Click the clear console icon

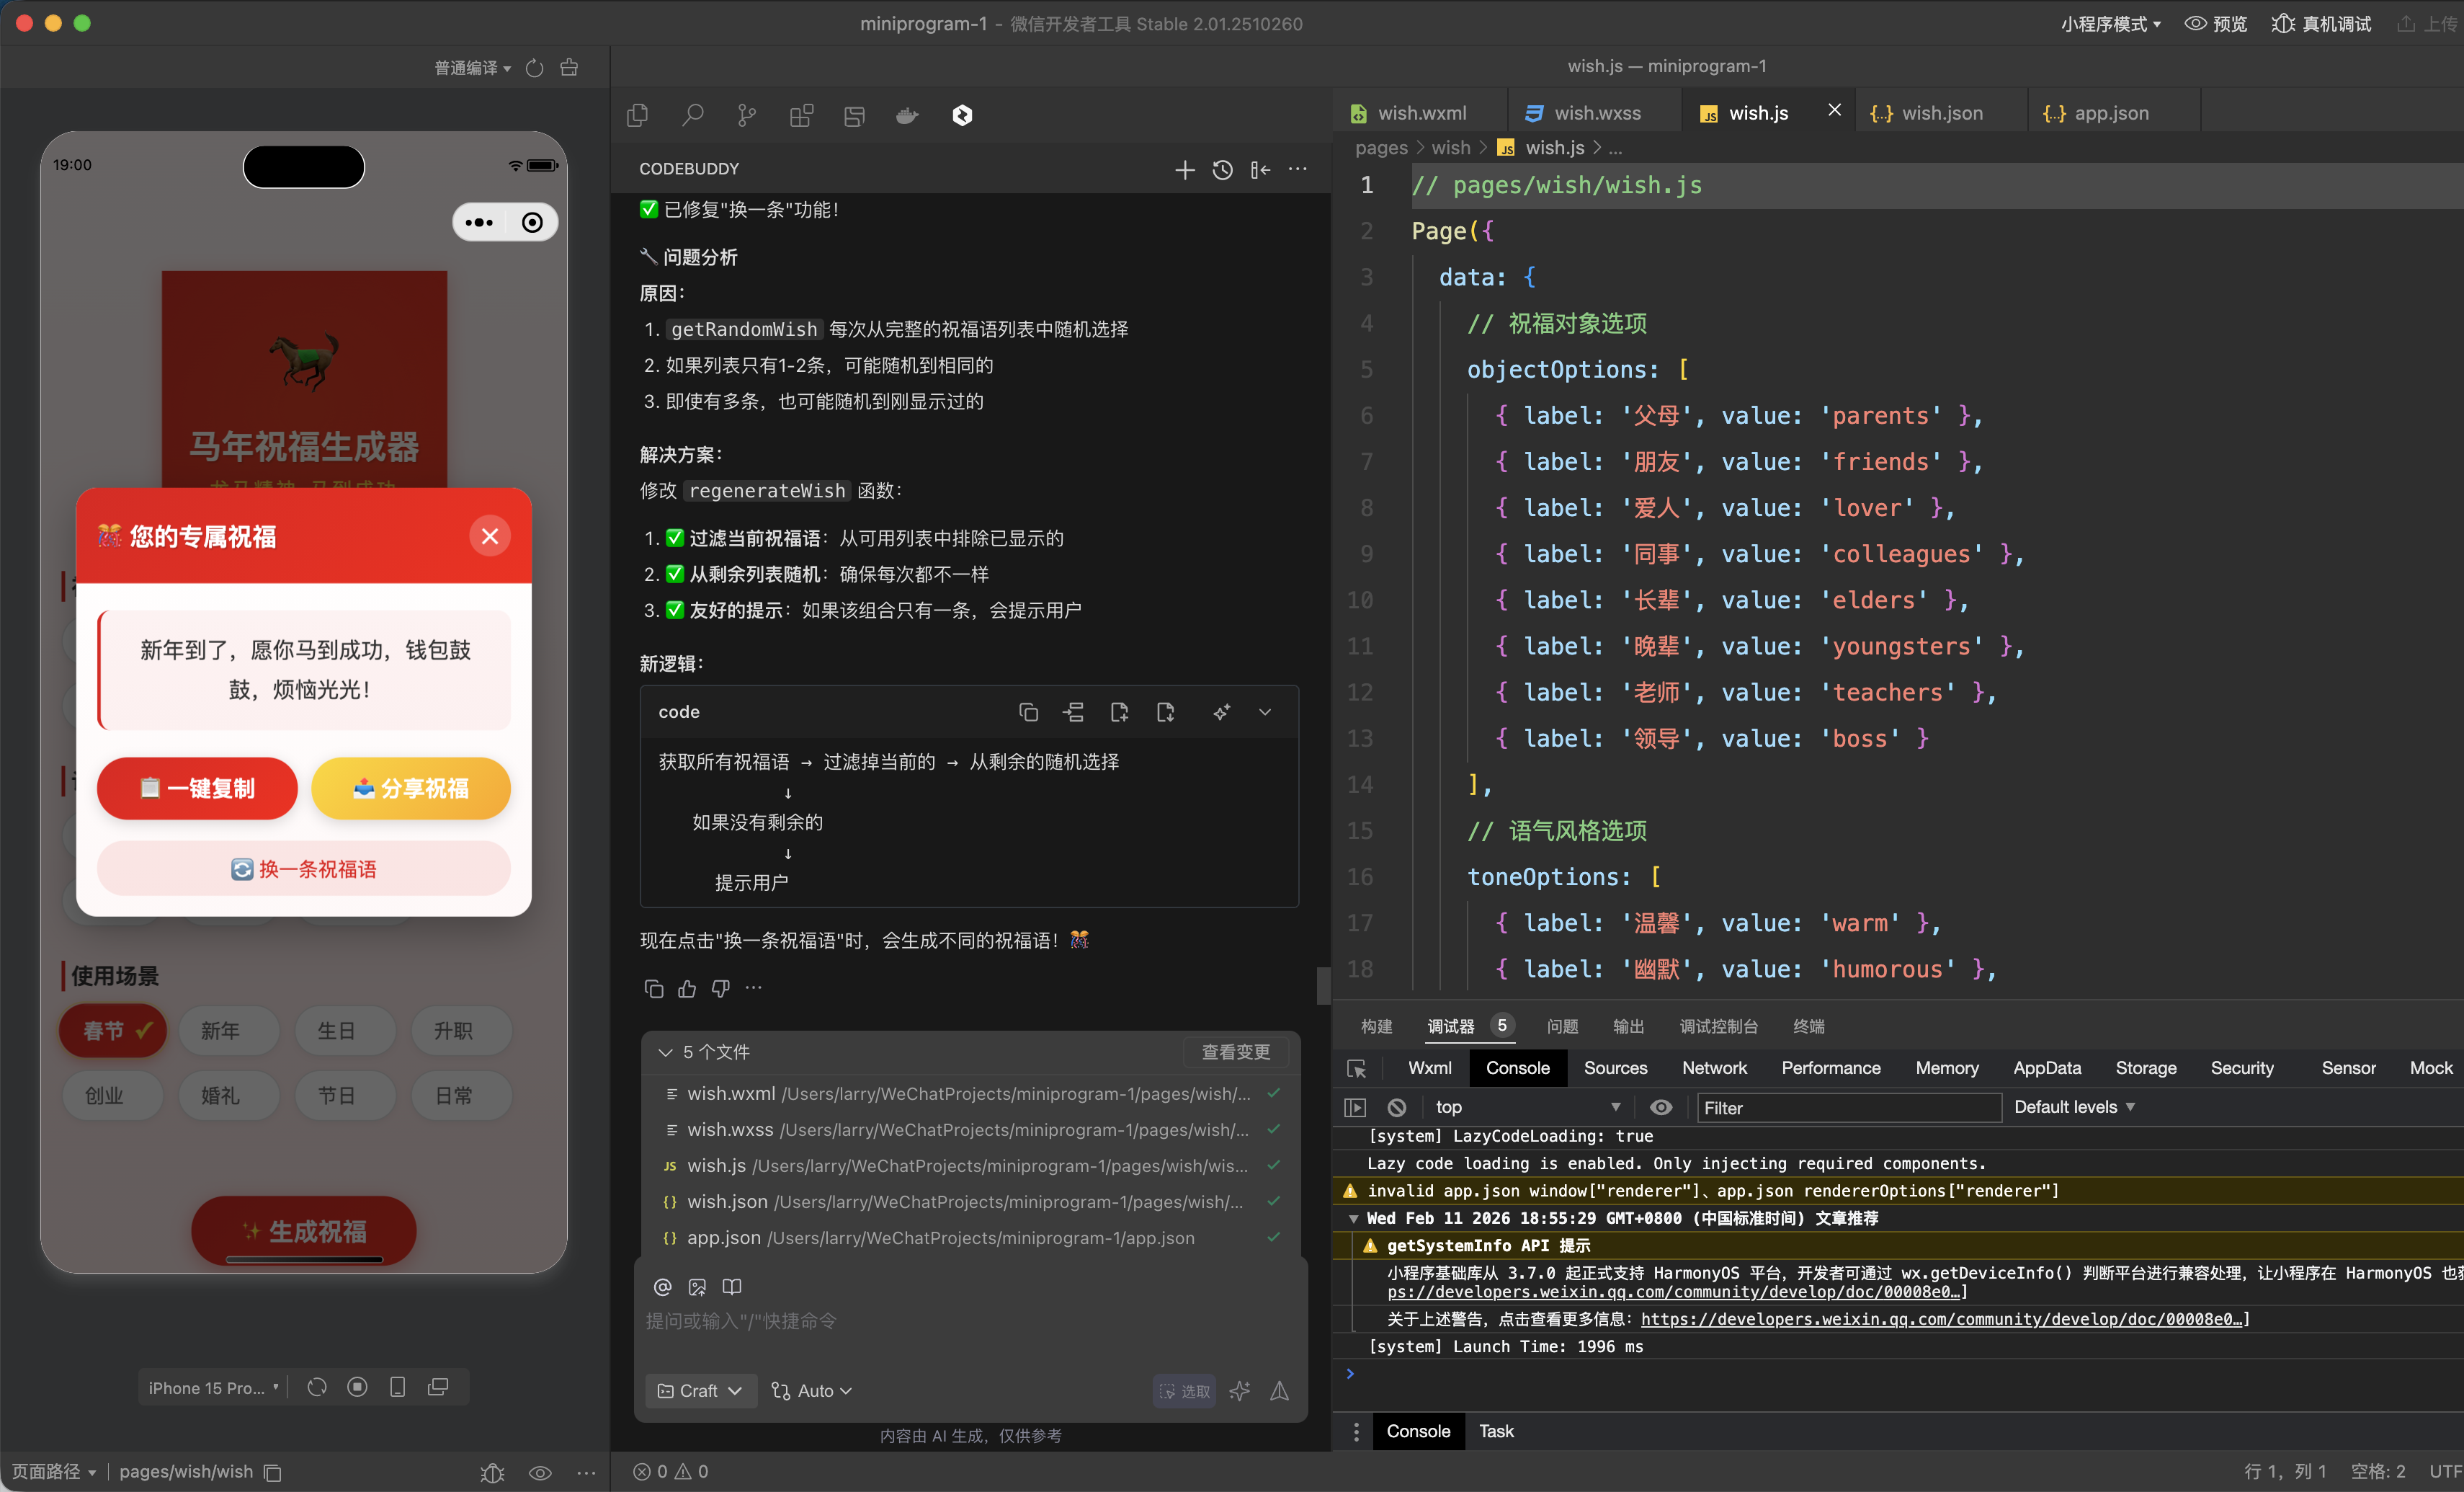[x=1397, y=1106]
